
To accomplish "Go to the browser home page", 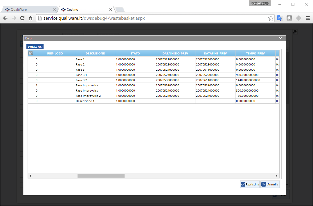I will [x=30, y=18].
